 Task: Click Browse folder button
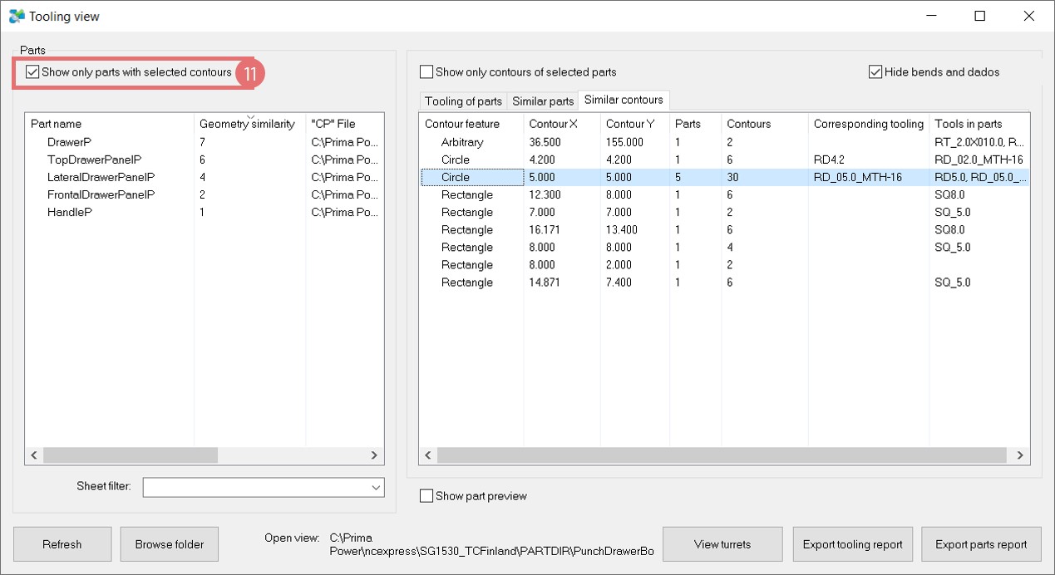click(170, 544)
